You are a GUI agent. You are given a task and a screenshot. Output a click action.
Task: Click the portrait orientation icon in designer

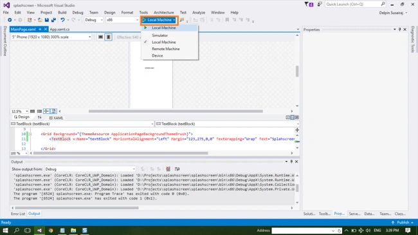pos(108,37)
